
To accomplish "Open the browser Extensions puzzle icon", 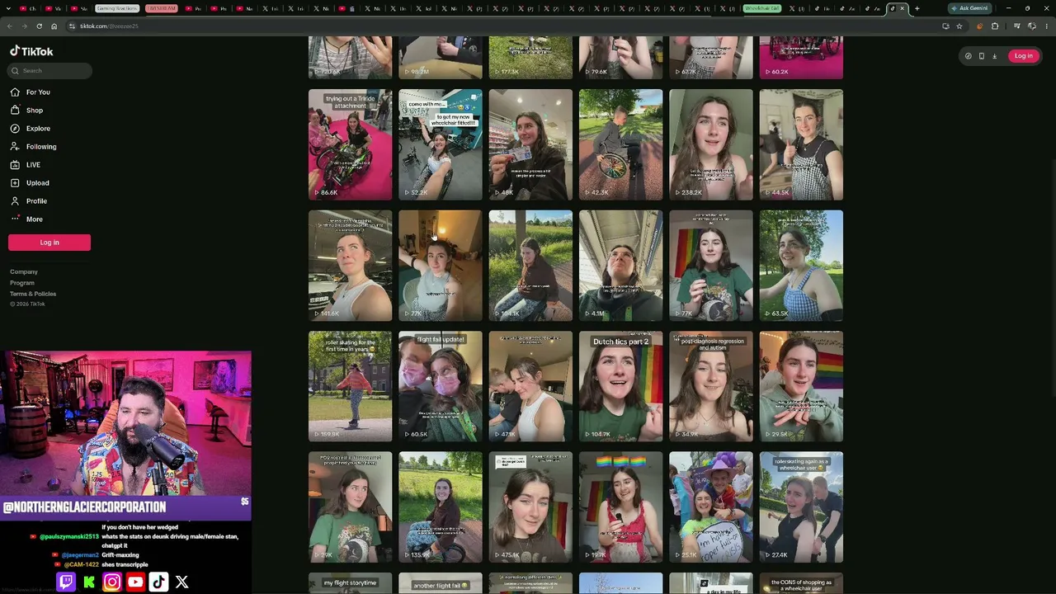I will click(x=995, y=26).
